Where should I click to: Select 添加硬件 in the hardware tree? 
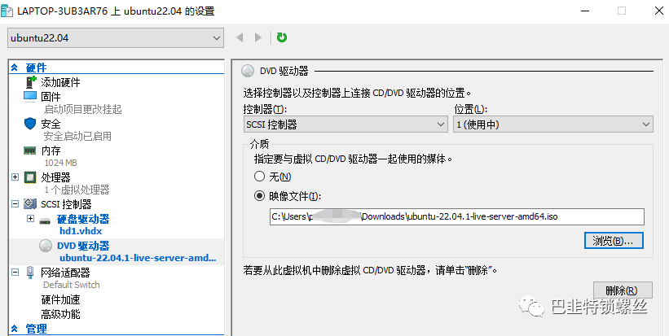click(x=60, y=82)
